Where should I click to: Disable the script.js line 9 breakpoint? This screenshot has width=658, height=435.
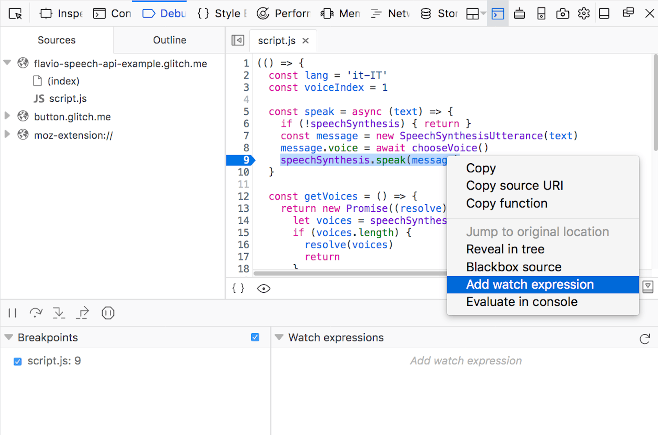point(17,361)
